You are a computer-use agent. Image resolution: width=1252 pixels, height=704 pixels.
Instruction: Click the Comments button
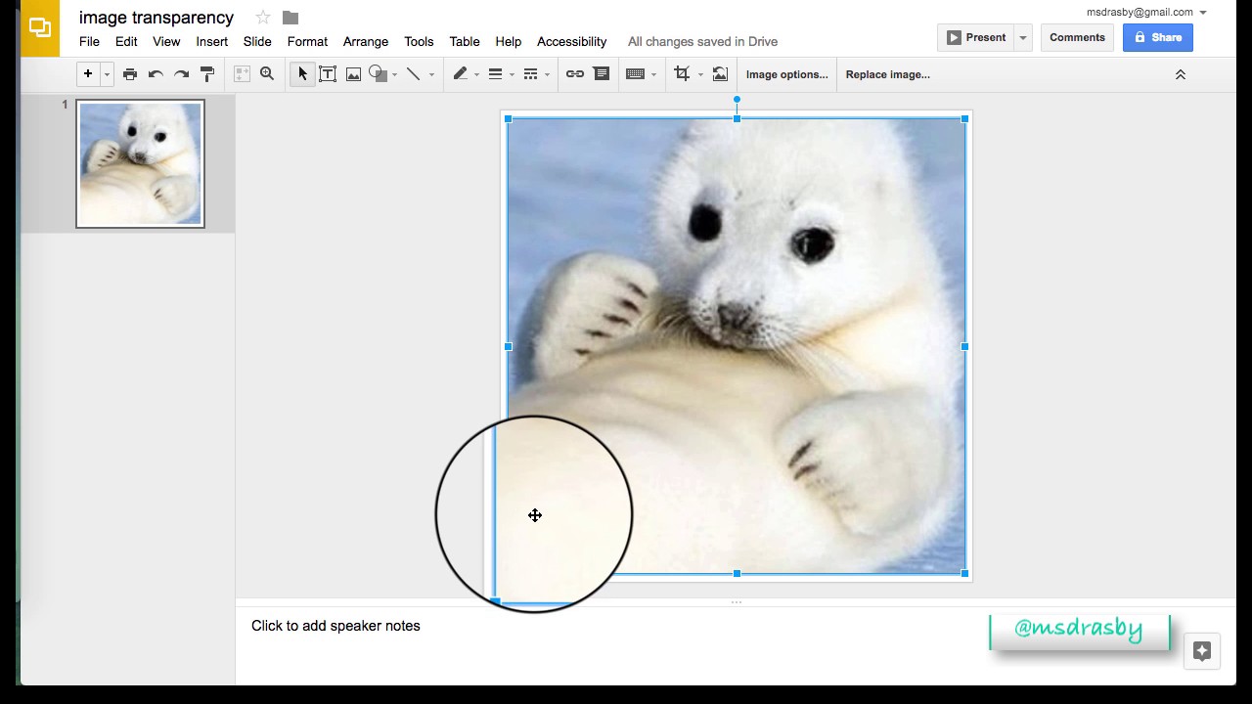[1077, 37]
